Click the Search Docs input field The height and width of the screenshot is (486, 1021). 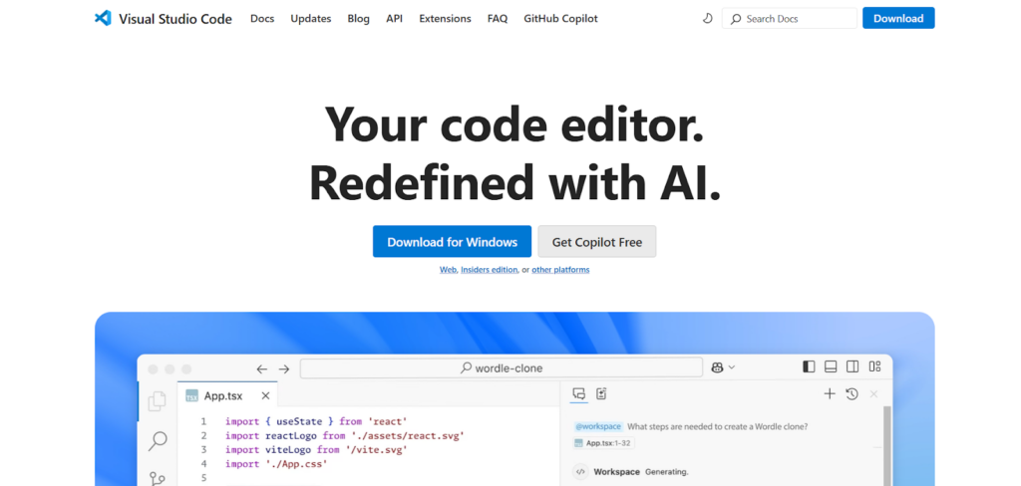[790, 18]
